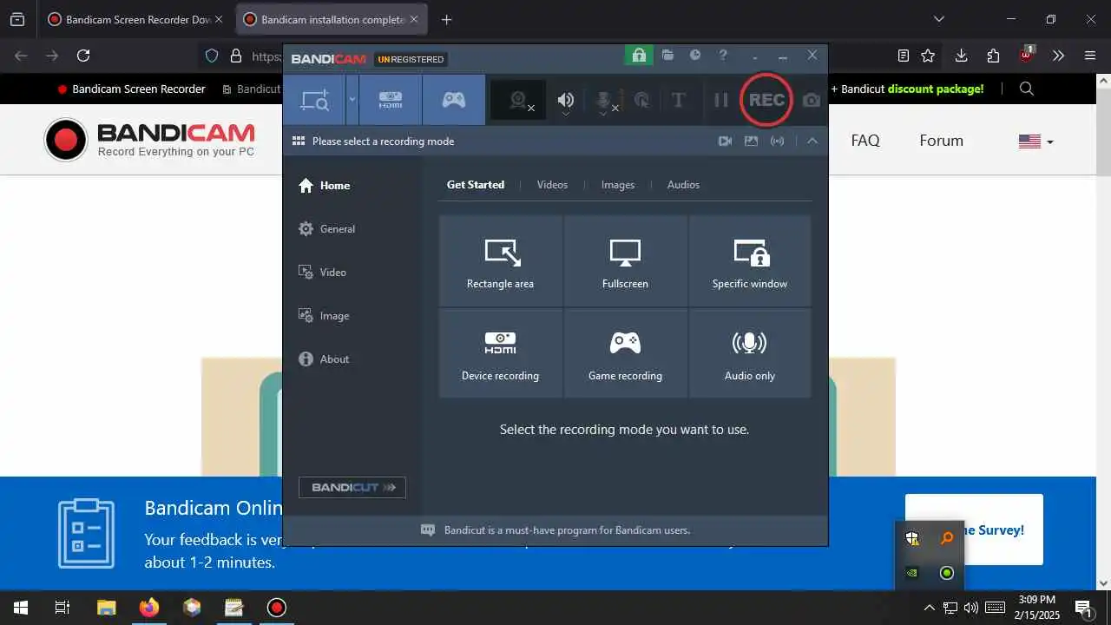Toggle the mouse cursor effects icon

[x=642, y=101]
